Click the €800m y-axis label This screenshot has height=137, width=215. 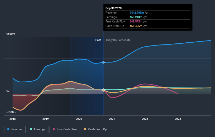pos(11,34)
